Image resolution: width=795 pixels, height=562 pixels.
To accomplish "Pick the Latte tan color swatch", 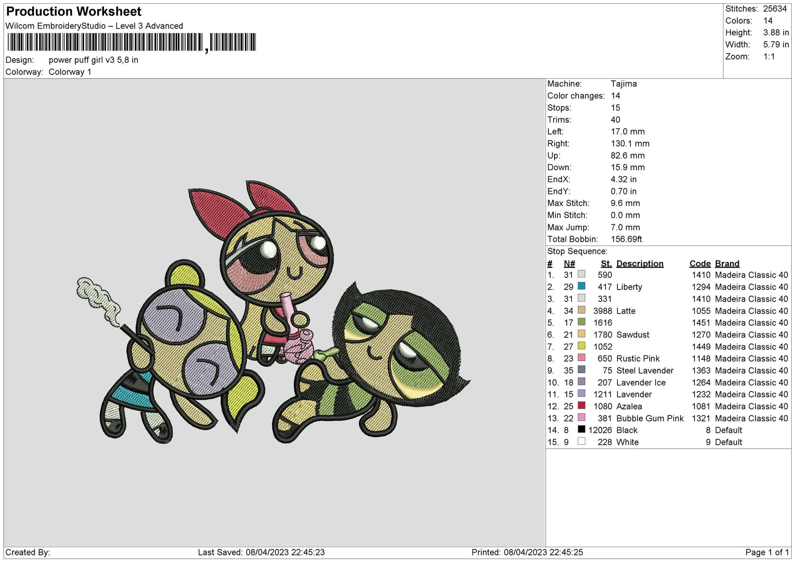I will [x=582, y=310].
